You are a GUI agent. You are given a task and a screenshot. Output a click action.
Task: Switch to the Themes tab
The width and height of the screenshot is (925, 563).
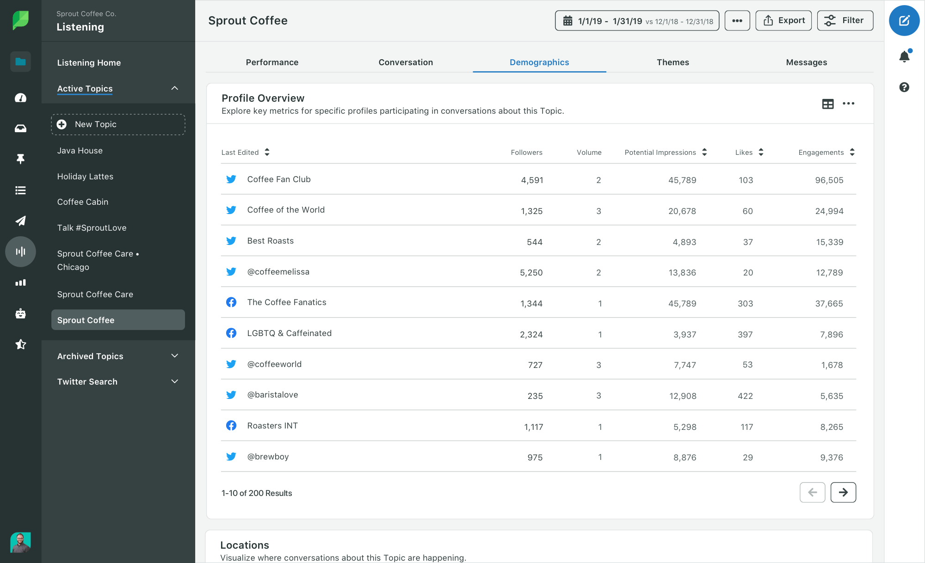coord(673,62)
